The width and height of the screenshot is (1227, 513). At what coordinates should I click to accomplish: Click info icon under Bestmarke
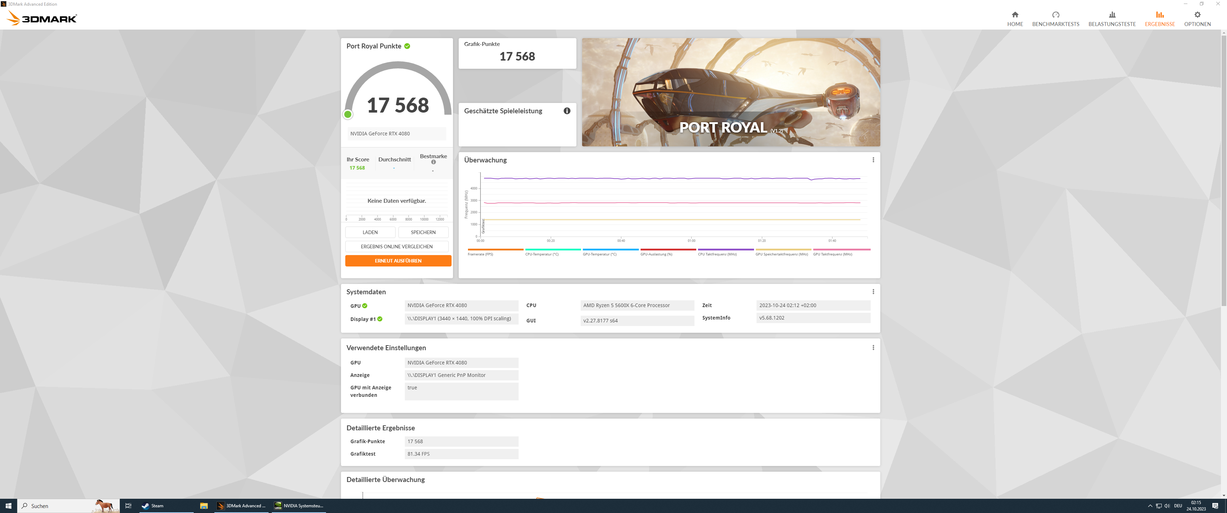tap(433, 162)
